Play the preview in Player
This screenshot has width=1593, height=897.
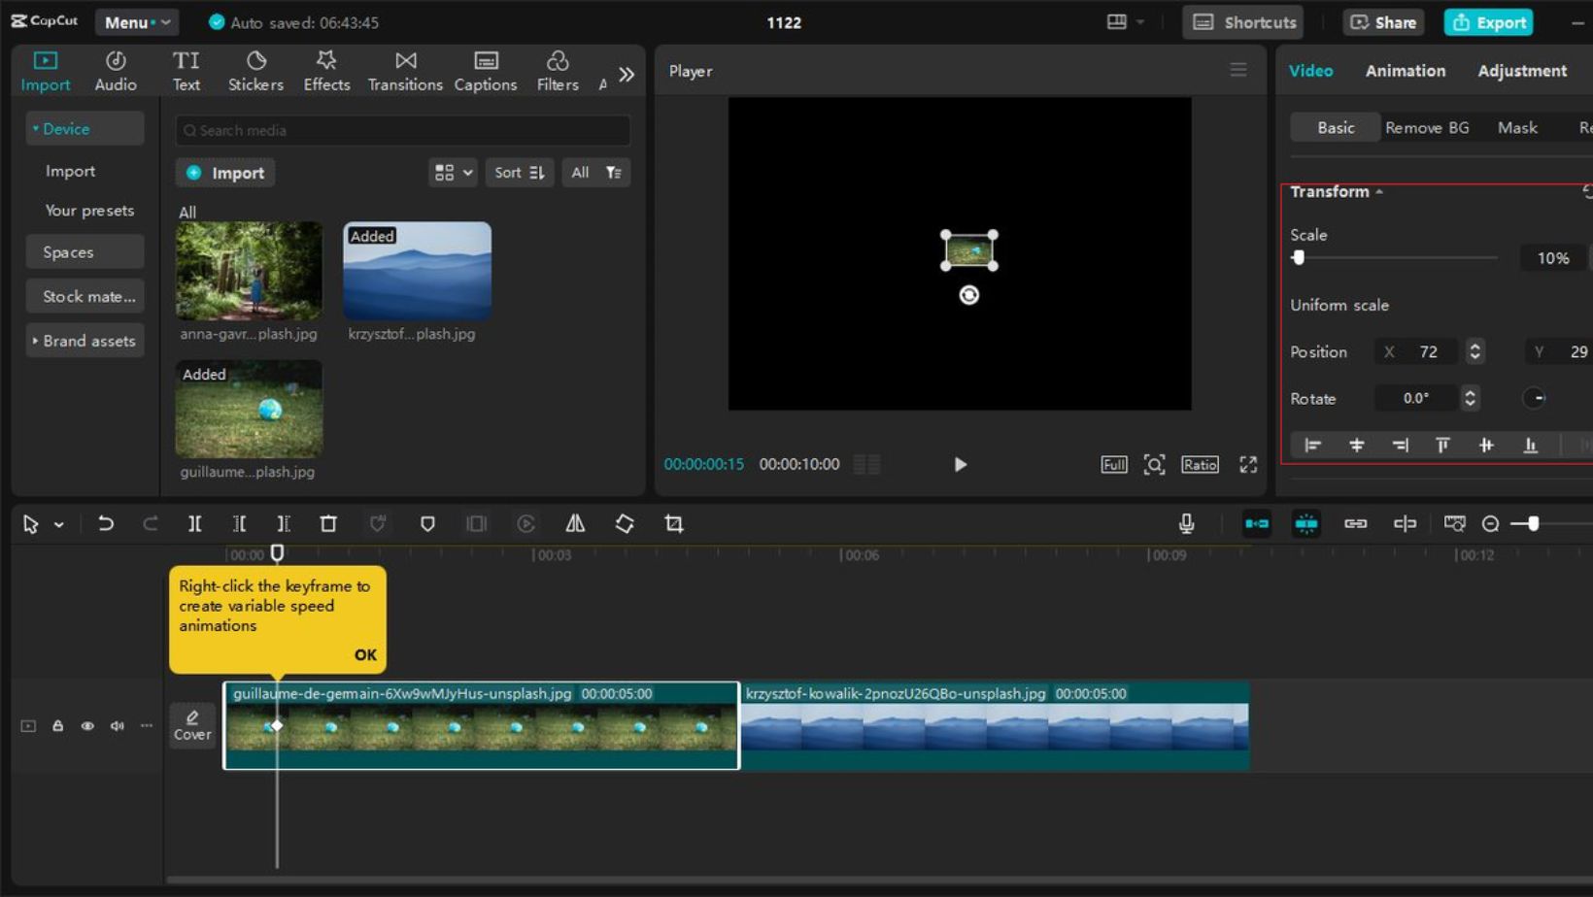pyautogui.click(x=960, y=464)
